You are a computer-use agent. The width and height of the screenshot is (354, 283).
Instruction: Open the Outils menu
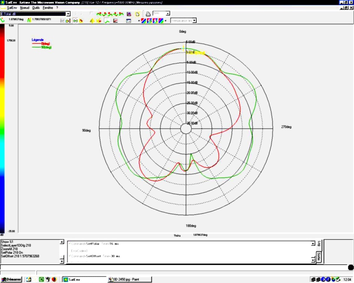36,7
